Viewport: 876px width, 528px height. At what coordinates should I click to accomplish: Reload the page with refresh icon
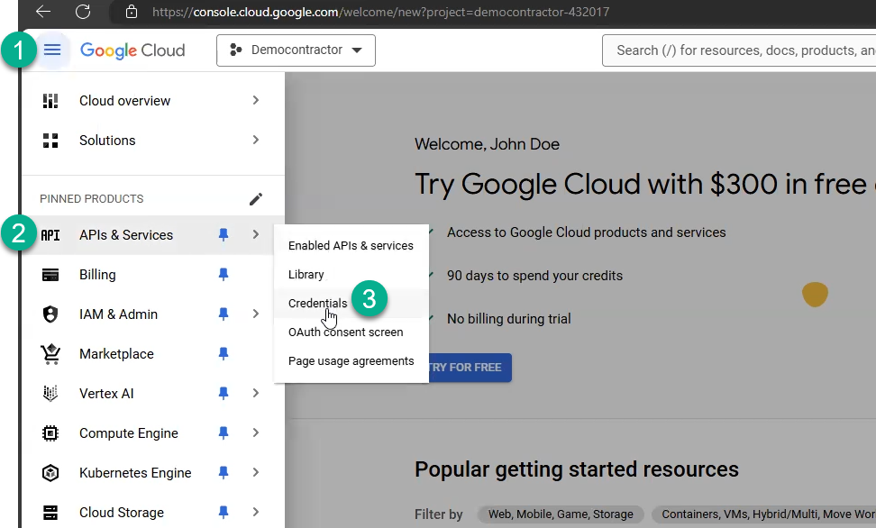tap(83, 11)
